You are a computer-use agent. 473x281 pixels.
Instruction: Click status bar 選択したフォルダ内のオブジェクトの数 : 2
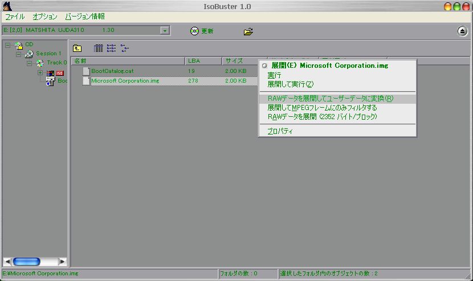point(329,274)
